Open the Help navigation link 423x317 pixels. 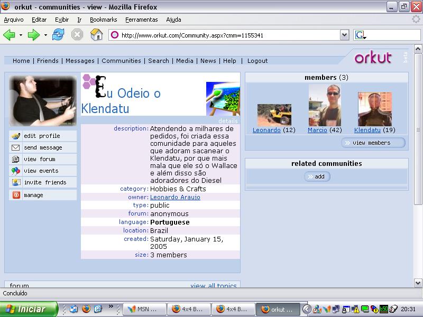[x=229, y=61]
